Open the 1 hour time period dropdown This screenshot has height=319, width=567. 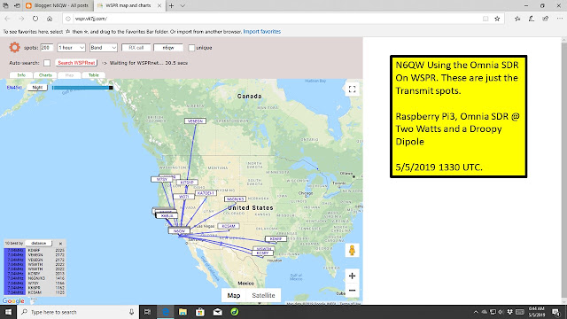[71, 48]
